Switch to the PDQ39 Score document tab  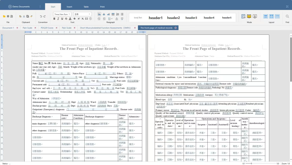coord(47,28)
